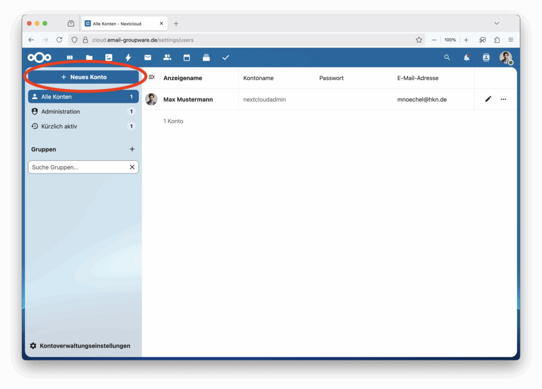The height and width of the screenshot is (389, 542).
Task: Expand the list all tabs chevron
Action: pos(496,23)
